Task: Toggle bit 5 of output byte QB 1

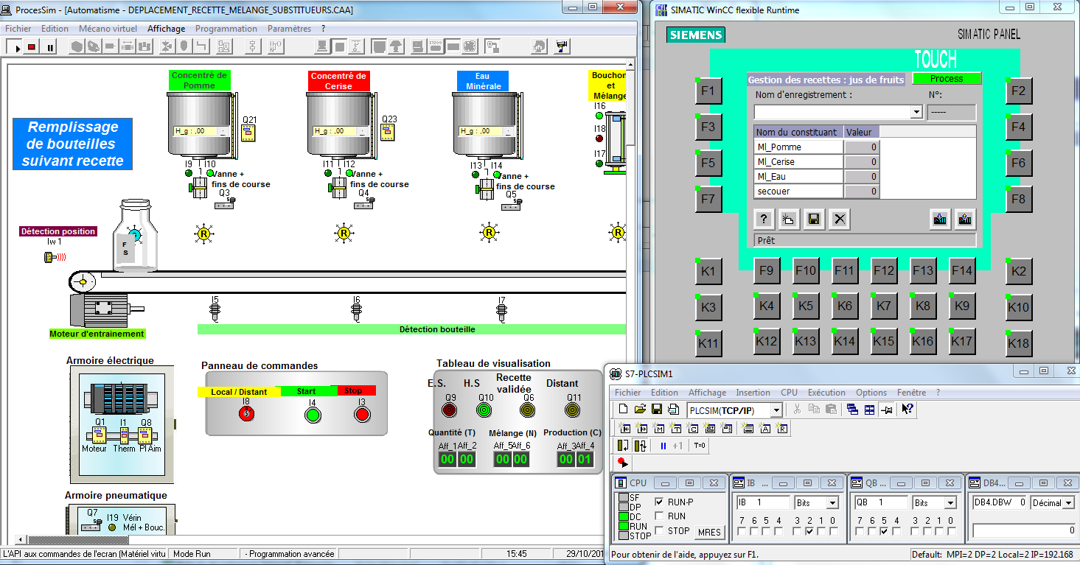Action: pos(882,531)
